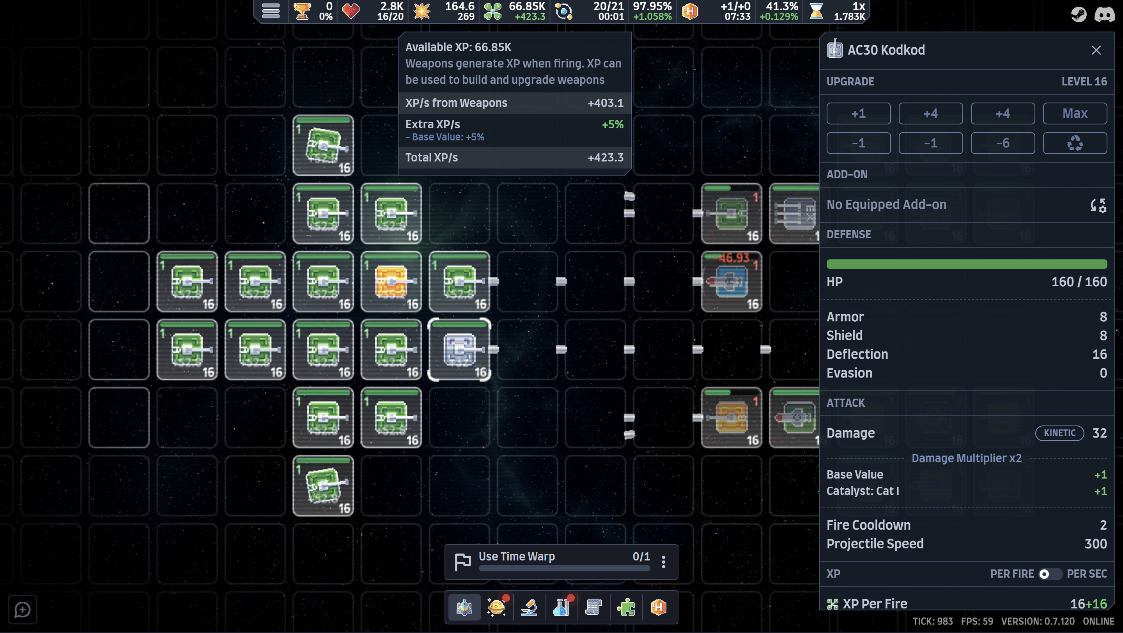Click the -6 downgrade button

point(1003,143)
